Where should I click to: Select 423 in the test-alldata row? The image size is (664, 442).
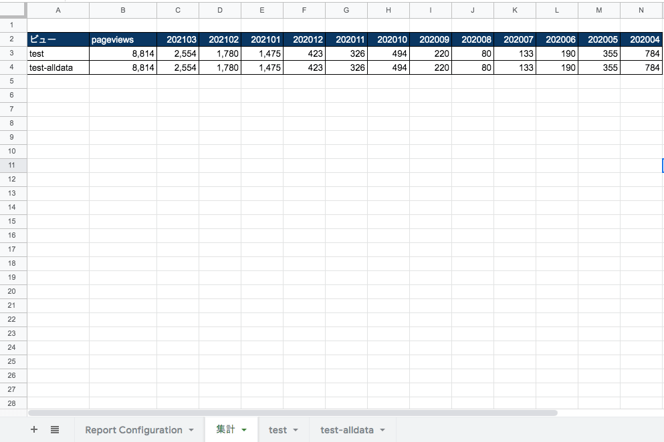(x=304, y=67)
